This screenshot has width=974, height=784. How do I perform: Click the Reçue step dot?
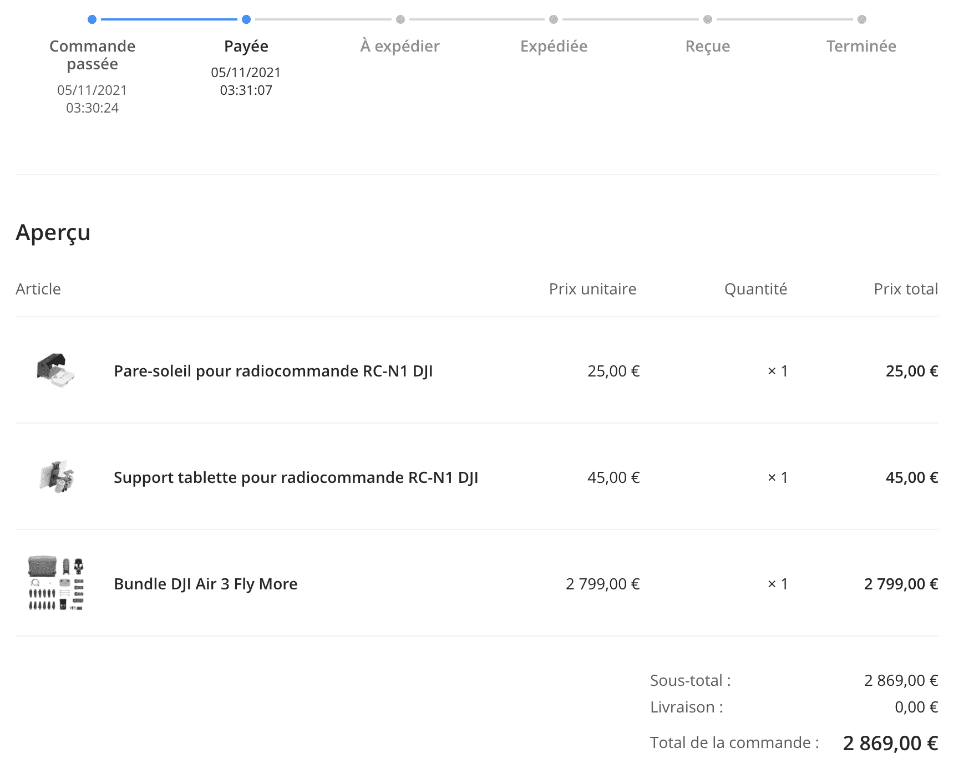[x=707, y=19]
